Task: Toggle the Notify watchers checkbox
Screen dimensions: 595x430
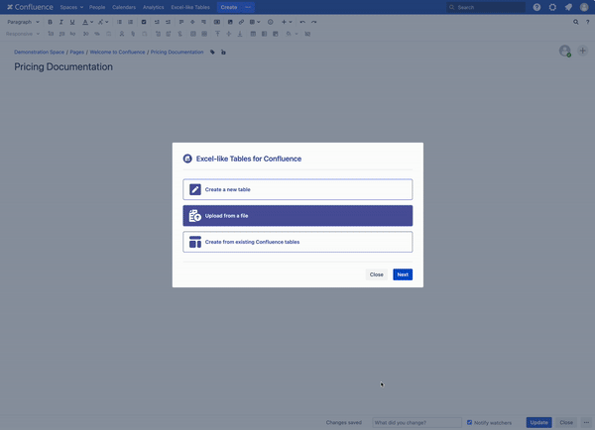Action: pyautogui.click(x=470, y=422)
